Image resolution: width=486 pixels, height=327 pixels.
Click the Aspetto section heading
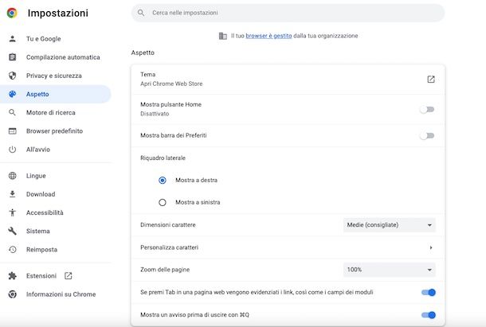pyautogui.click(x=143, y=53)
